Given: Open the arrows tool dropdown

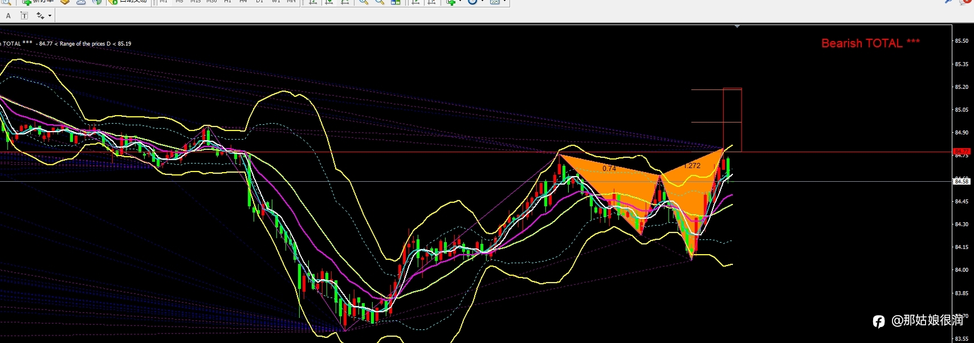Looking at the screenshot, I should click(50, 16).
